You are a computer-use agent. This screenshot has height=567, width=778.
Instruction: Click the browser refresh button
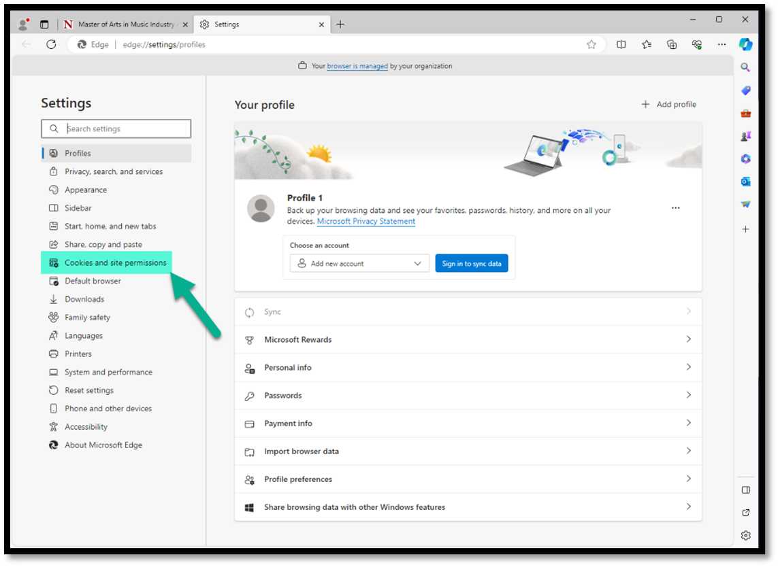[51, 45]
